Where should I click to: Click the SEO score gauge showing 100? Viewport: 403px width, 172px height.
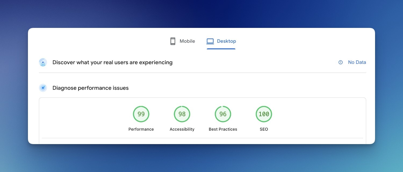tap(264, 114)
